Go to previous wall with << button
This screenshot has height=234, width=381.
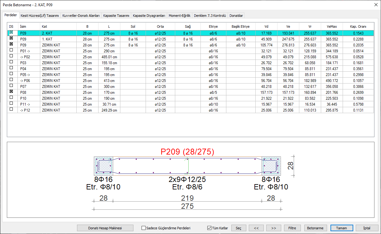pyautogui.click(x=256, y=228)
